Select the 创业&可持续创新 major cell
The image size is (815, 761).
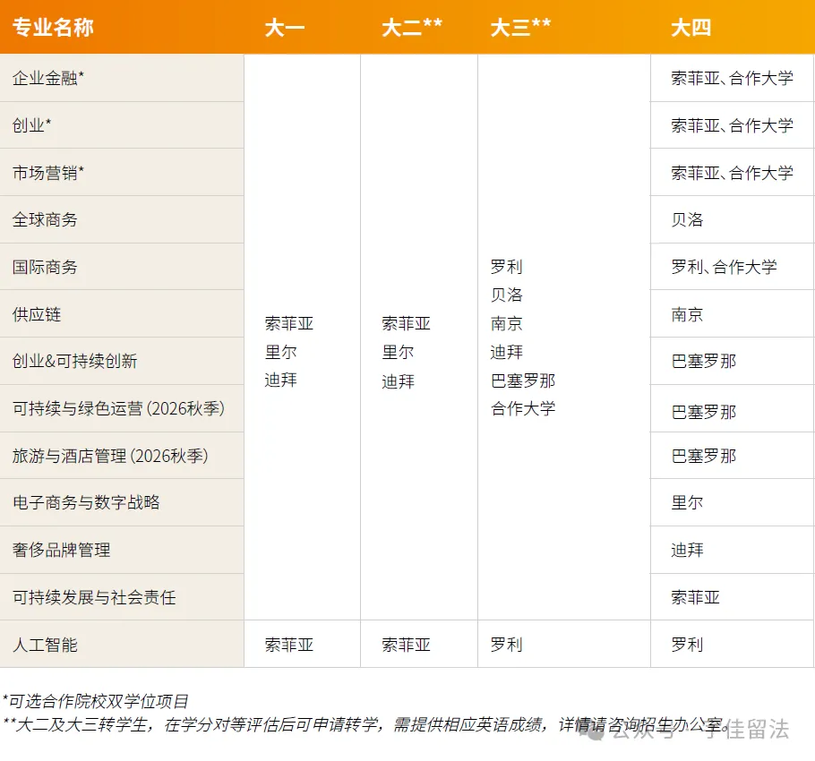coord(122,361)
